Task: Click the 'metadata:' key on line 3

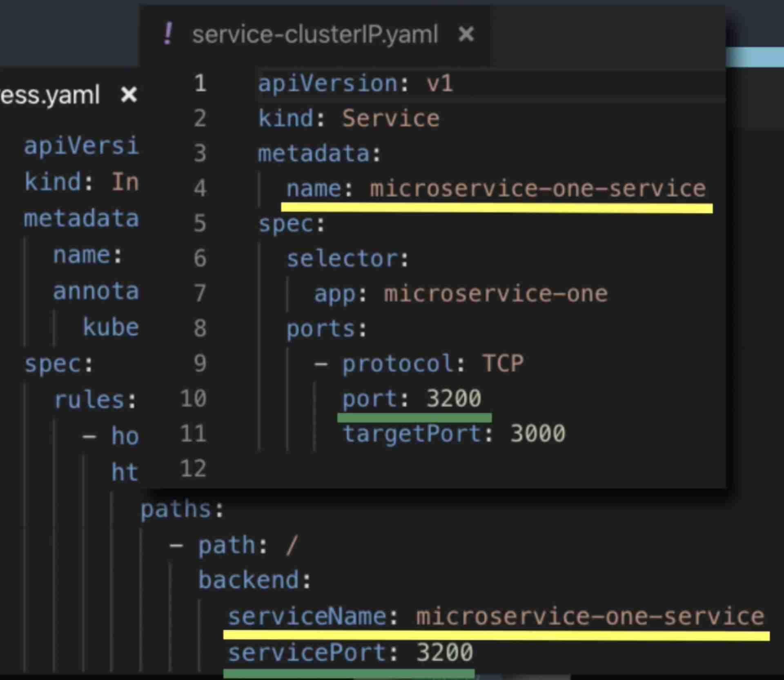Action: [x=319, y=154]
